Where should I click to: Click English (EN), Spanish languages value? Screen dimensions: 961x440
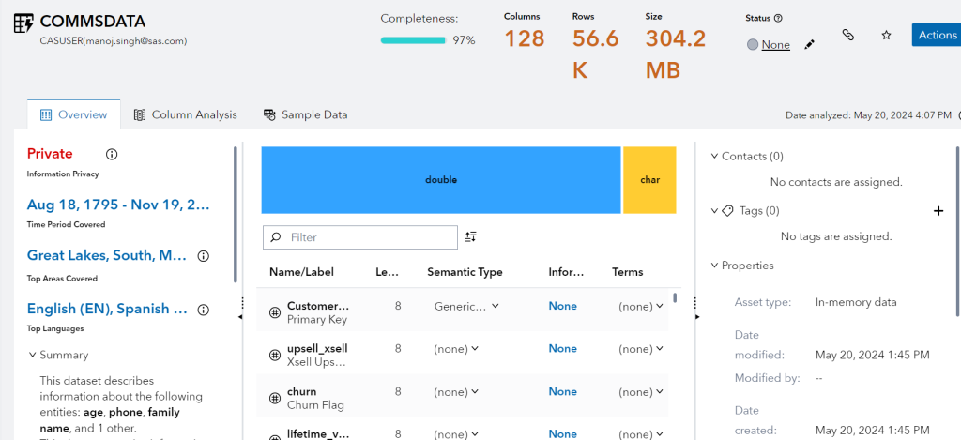click(x=107, y=309)
